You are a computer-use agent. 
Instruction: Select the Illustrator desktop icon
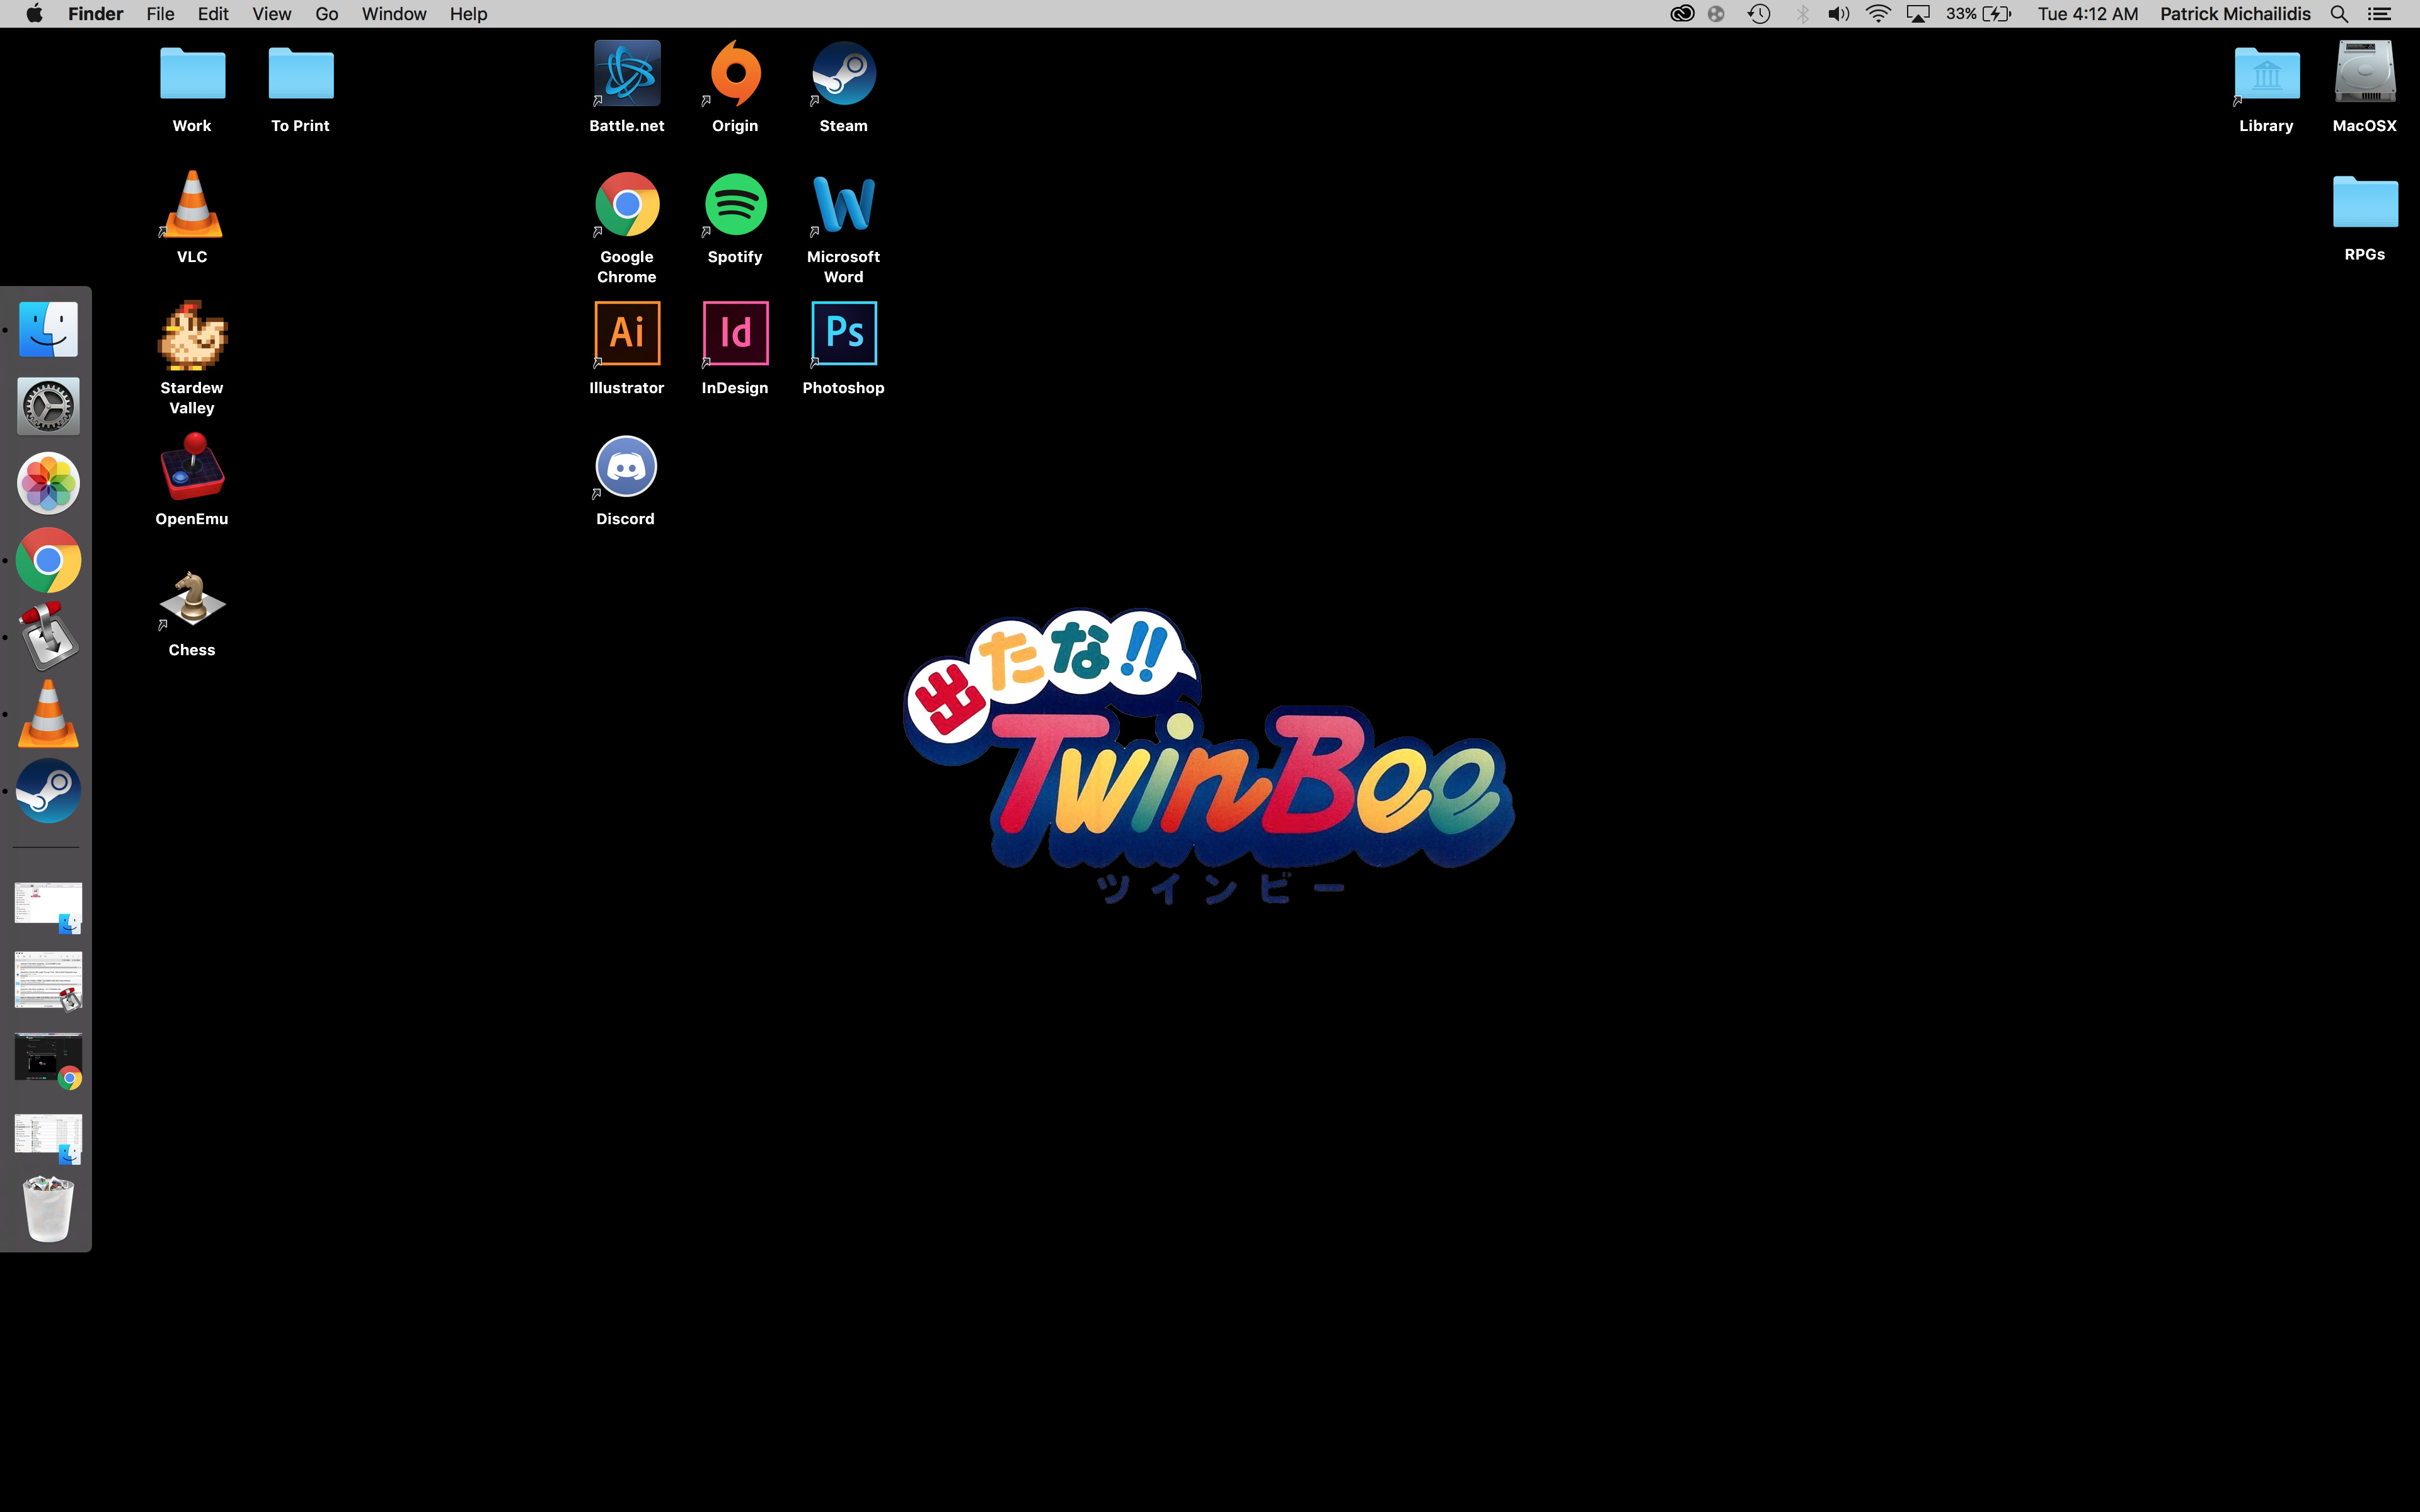[627, 334]
